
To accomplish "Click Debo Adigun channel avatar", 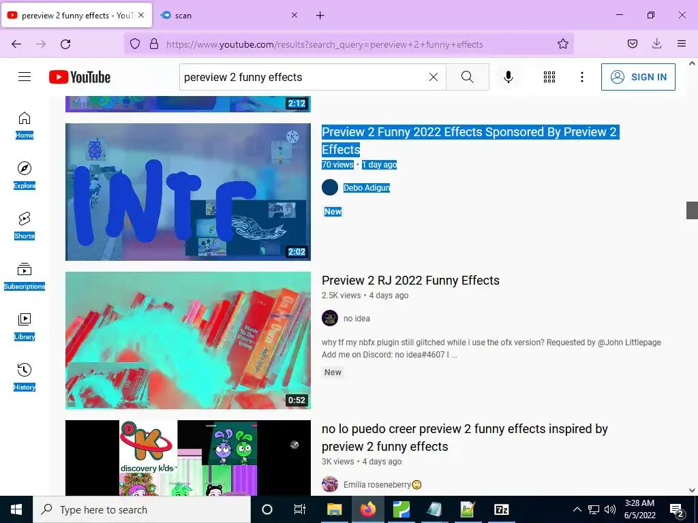I will point(330,187).
